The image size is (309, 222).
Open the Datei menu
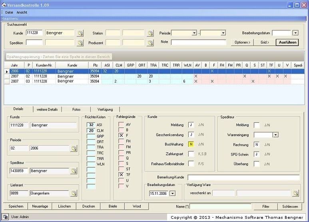9,12
